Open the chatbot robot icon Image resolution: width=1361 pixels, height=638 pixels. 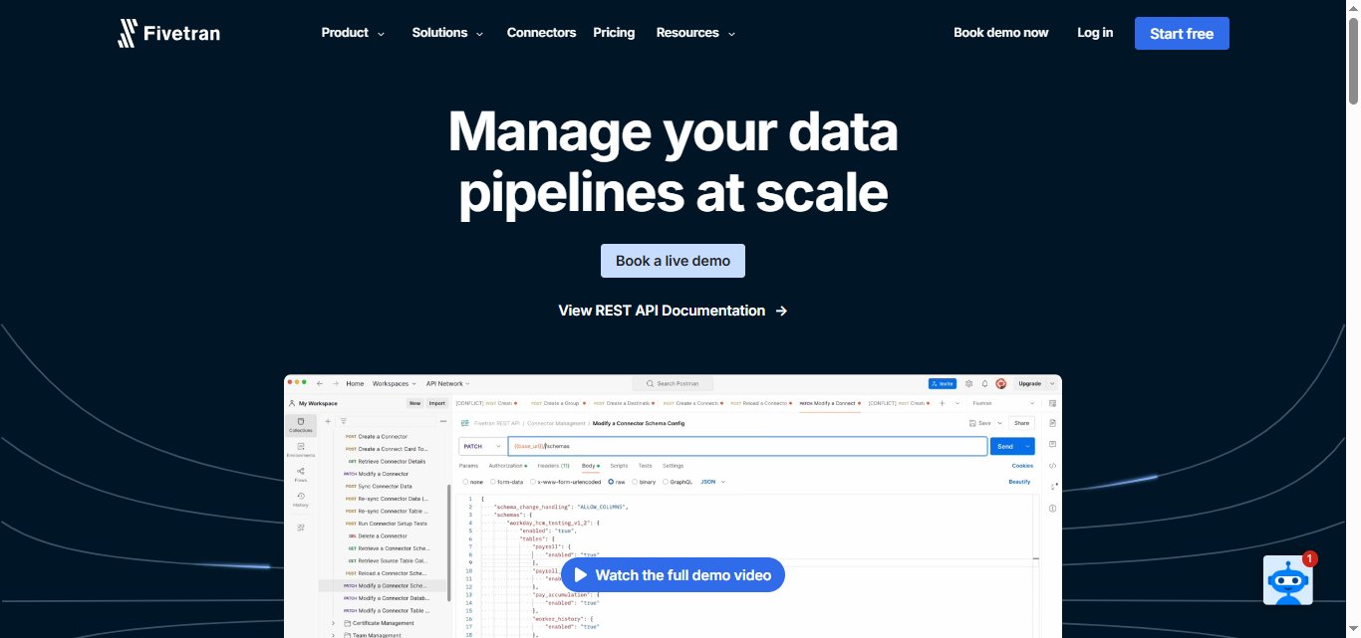click(1287, 580)
